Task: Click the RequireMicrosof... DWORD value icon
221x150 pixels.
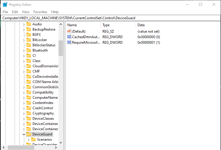Action: pyautogui.click(x=69, y=42)
